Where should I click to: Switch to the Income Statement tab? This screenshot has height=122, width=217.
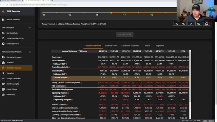coord(93,46)
